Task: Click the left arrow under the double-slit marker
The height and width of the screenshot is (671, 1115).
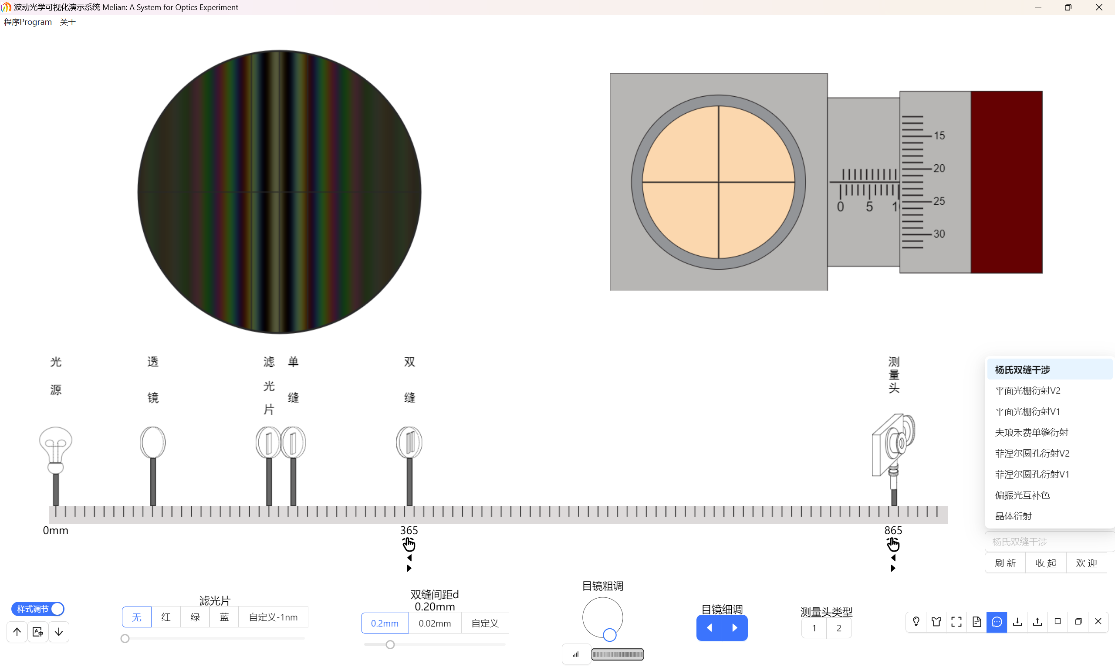Action: pyautogui.click(x=409, y=558)
